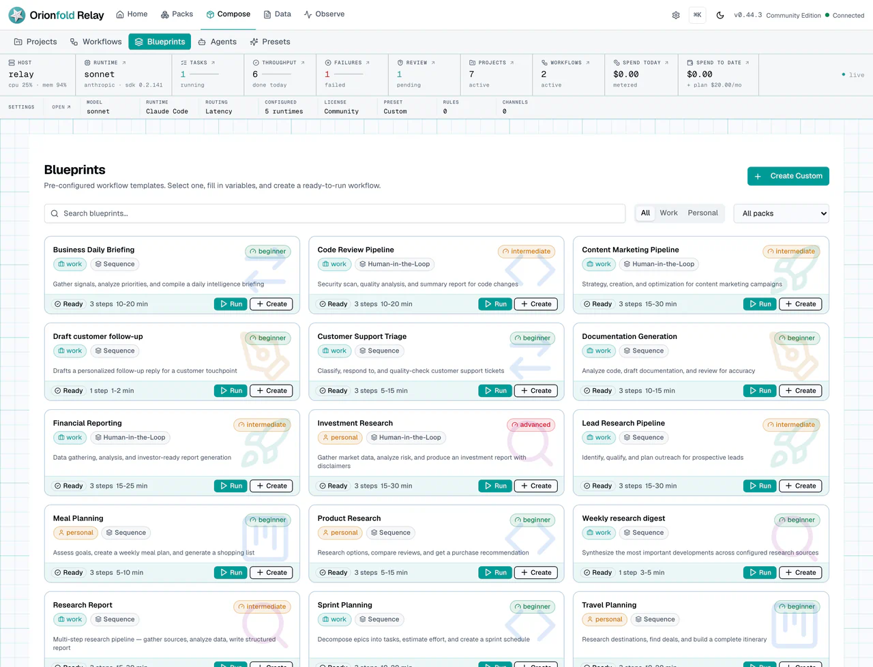Select the All filter option

pos(645,213)
